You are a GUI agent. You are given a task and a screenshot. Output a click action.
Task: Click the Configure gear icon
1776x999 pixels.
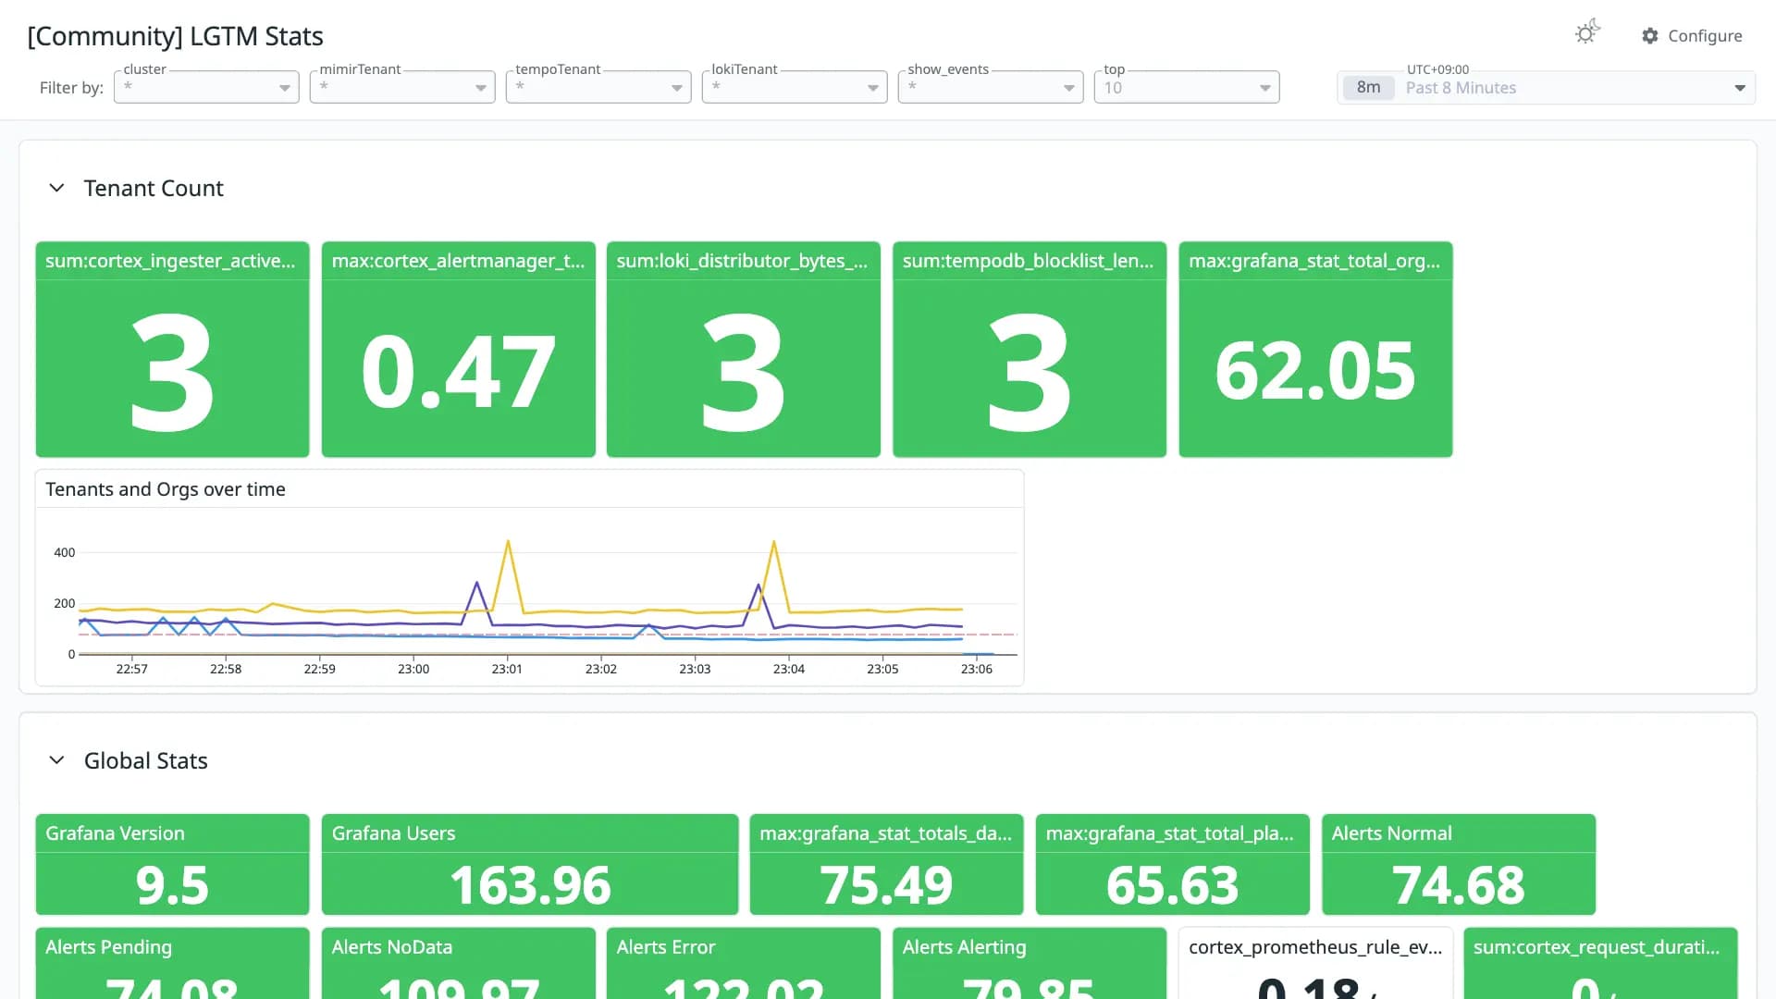click(1649, 36)
